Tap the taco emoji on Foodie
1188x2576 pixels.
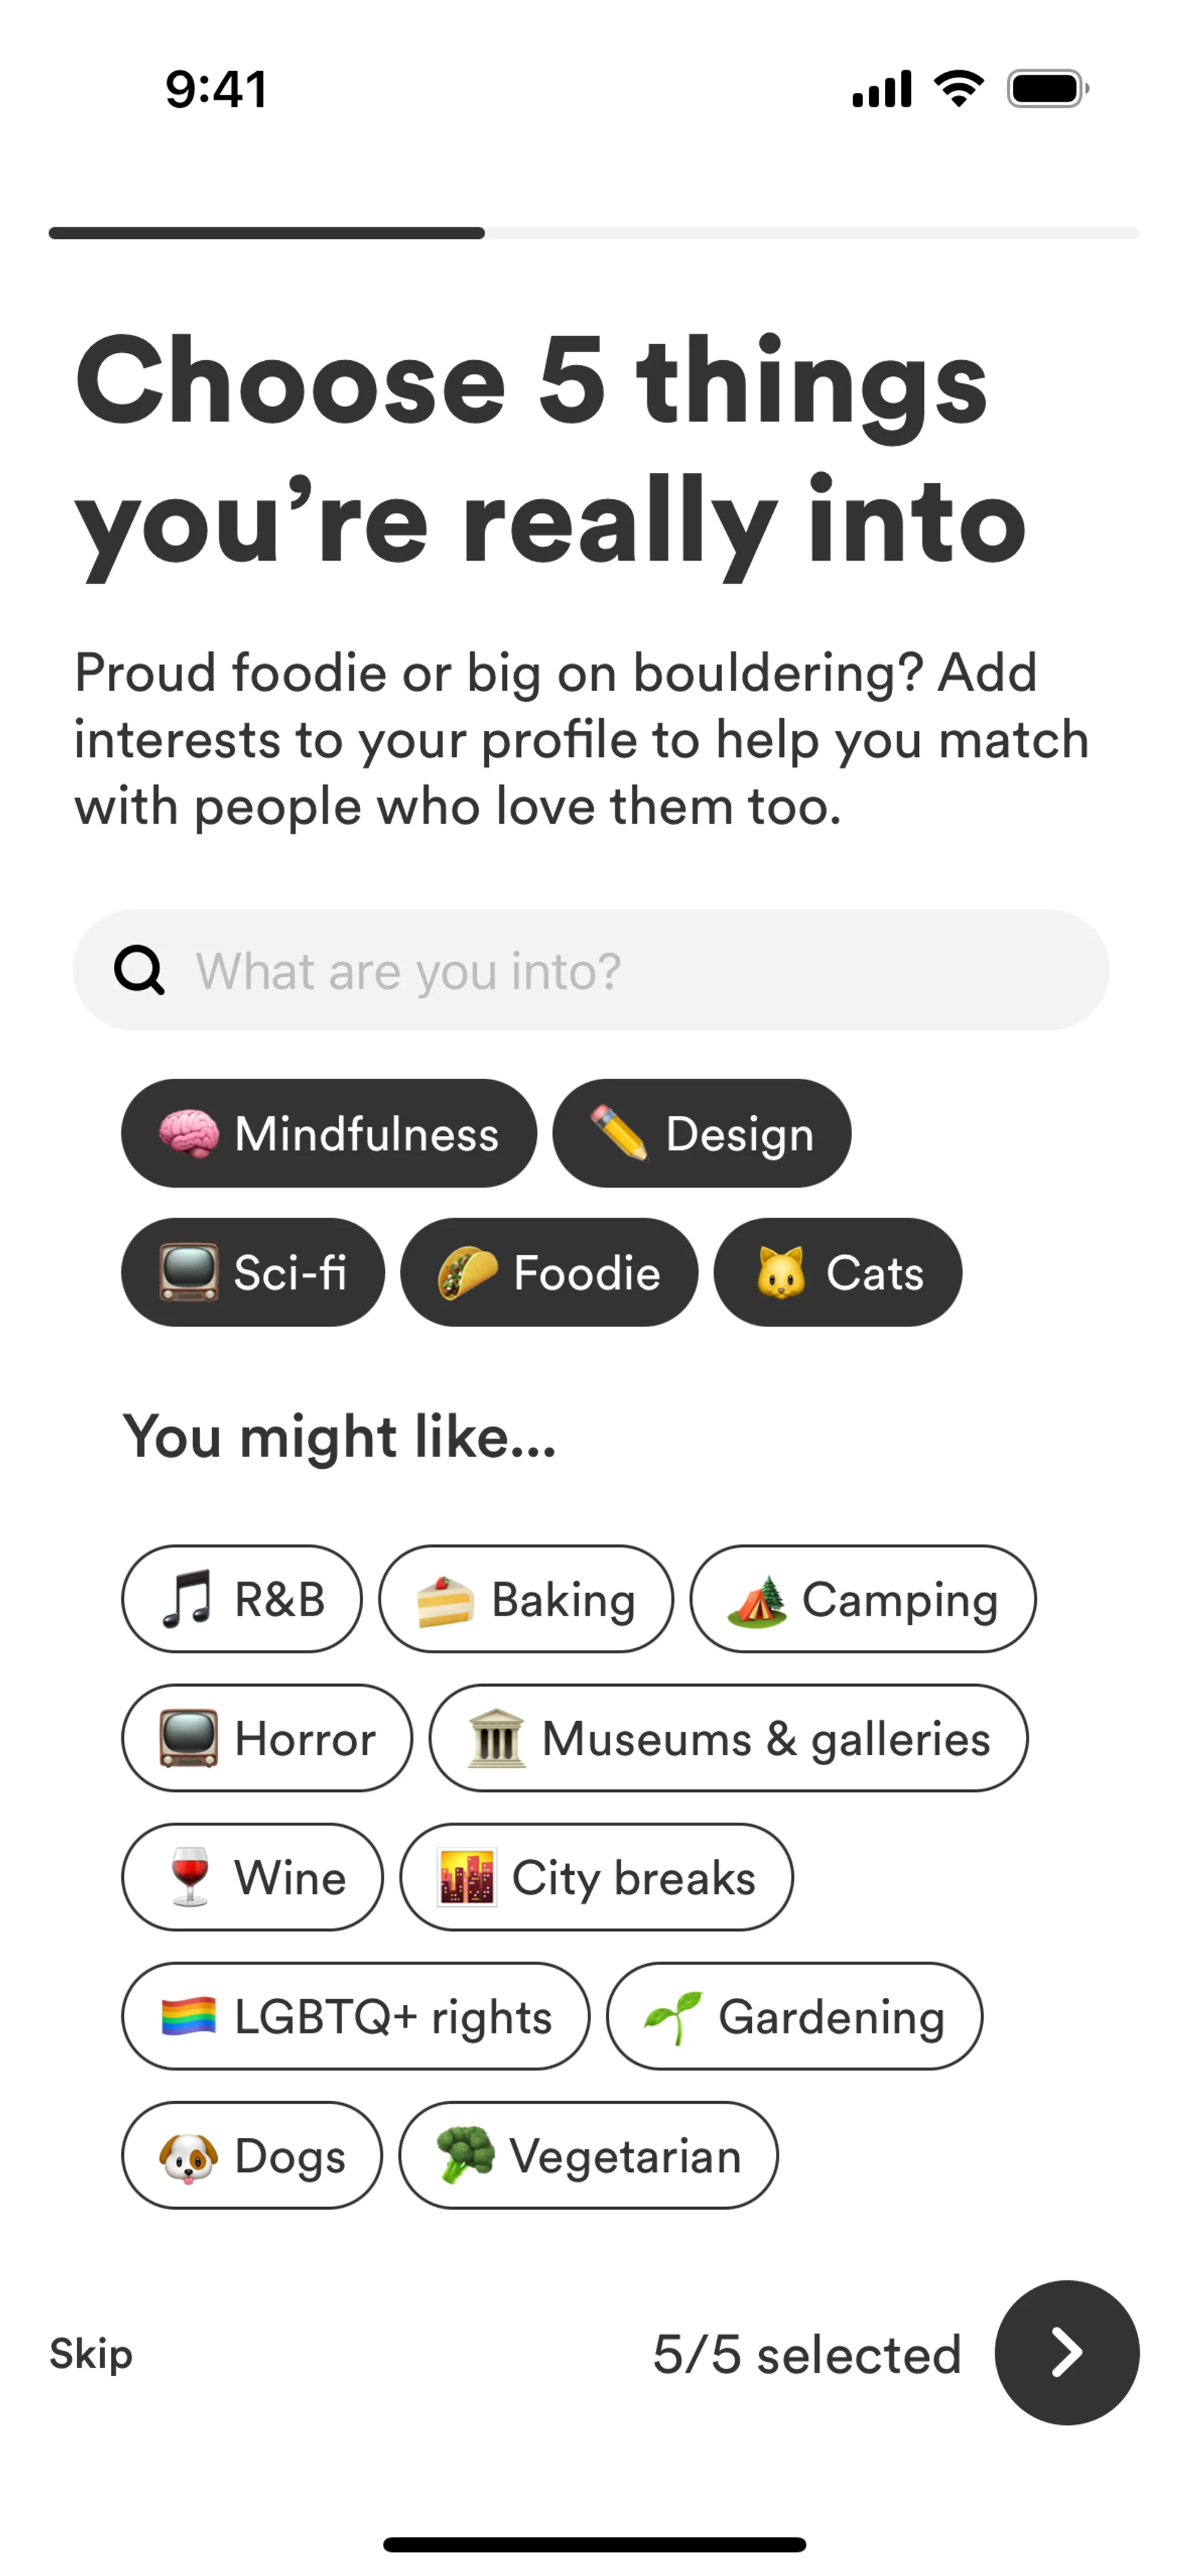pyautogui.click(x=467, y=1273)
